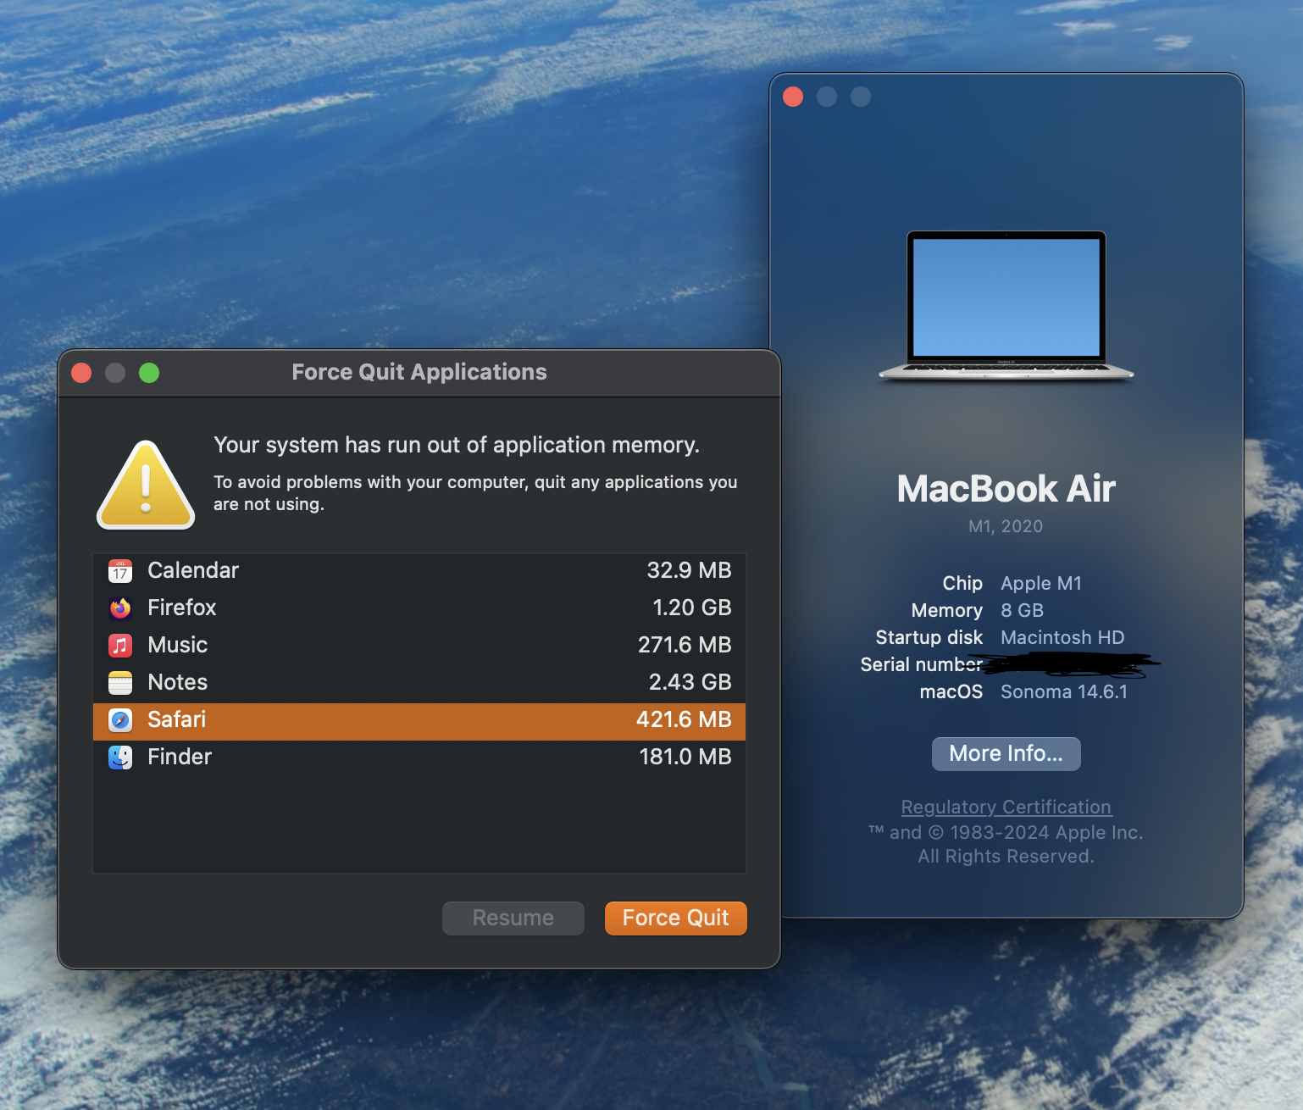
Task: Click the Calendar app icon in list
Action: click(x=120, y=570)
